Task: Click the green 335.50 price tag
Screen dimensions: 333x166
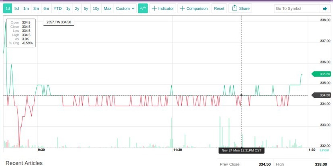Action: (x=321, y=74)
